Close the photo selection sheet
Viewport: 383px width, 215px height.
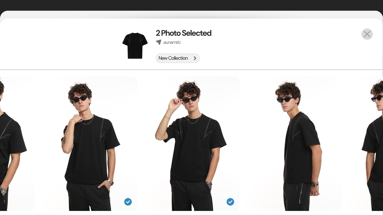(367, 34)
